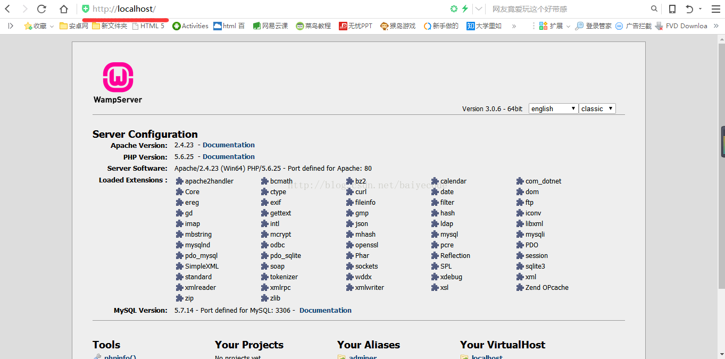Open the 猴岛游戏 bookmark
725x359 pixels.
[398, 26]
